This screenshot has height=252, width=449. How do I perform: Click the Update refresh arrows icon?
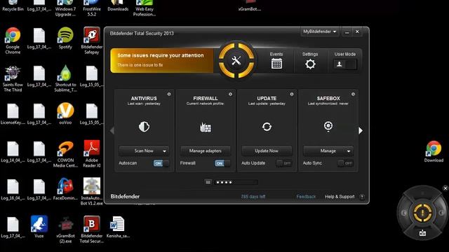(x=267, y=127)
